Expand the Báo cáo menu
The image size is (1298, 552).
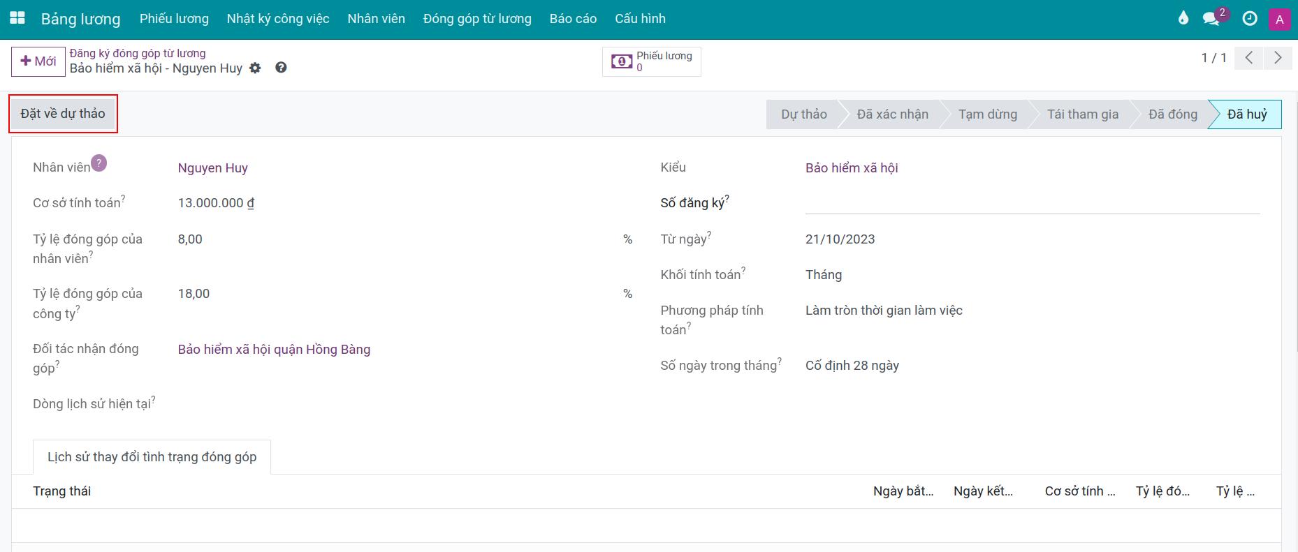tap(573, 19)
